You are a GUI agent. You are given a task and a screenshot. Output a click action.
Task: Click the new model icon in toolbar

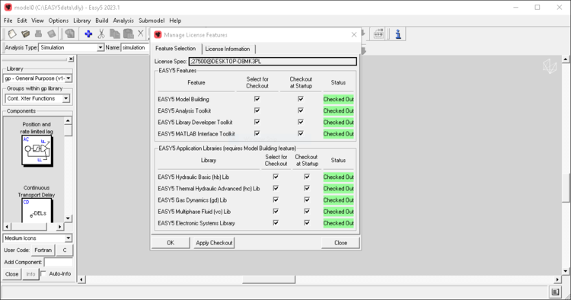(12, 34)
